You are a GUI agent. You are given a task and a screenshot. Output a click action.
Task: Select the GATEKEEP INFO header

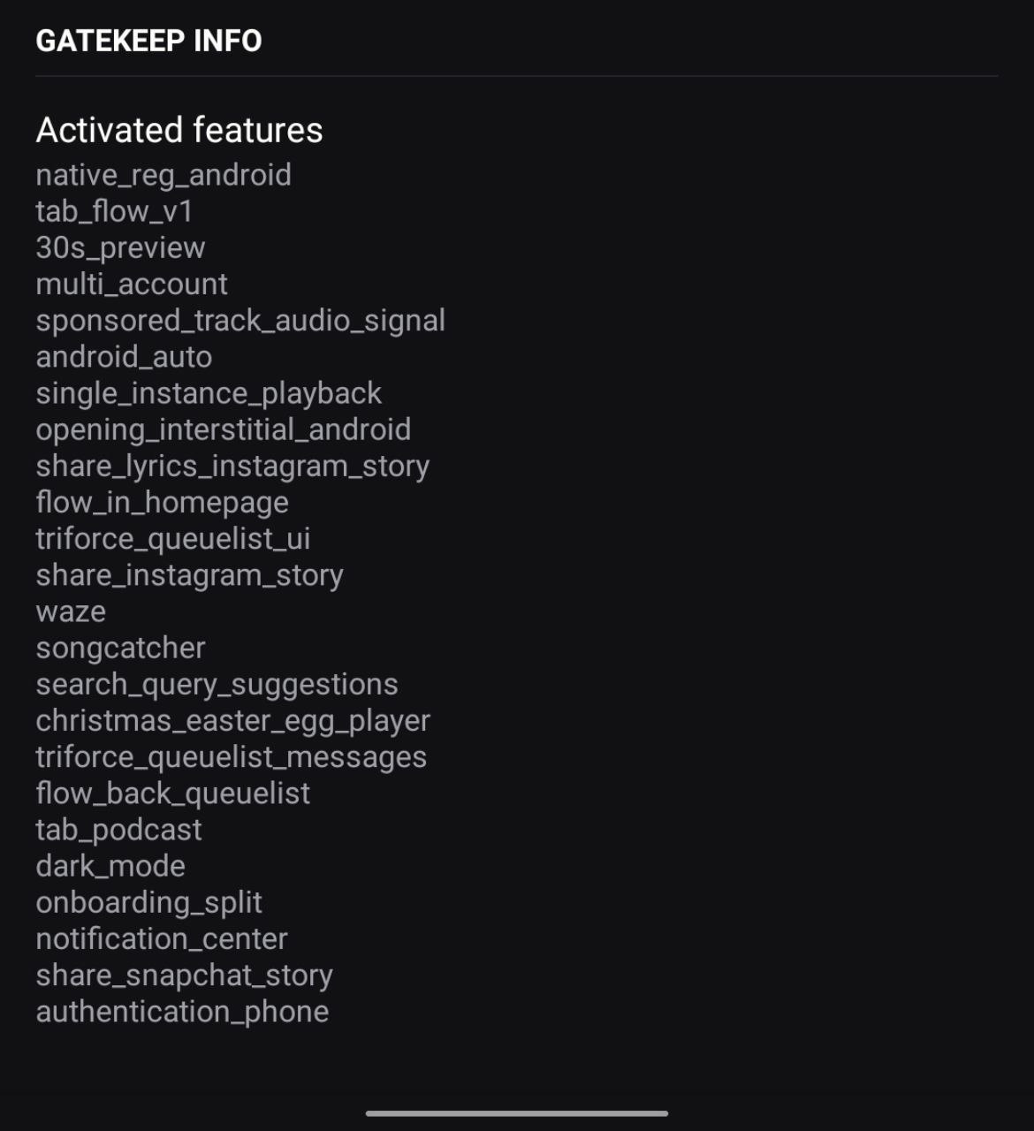148,41
